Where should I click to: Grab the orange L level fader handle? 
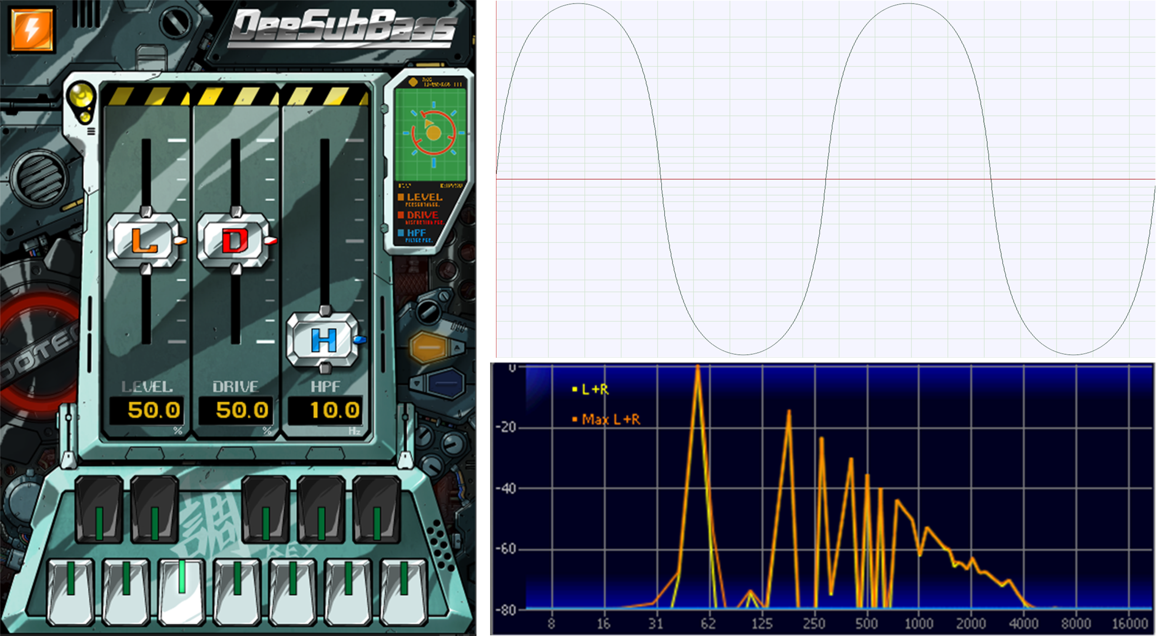[145, 241]
